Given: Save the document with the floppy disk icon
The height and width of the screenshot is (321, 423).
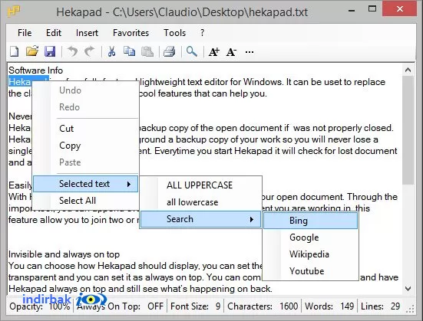Looking at the screenshot, I should coord(50,51).
